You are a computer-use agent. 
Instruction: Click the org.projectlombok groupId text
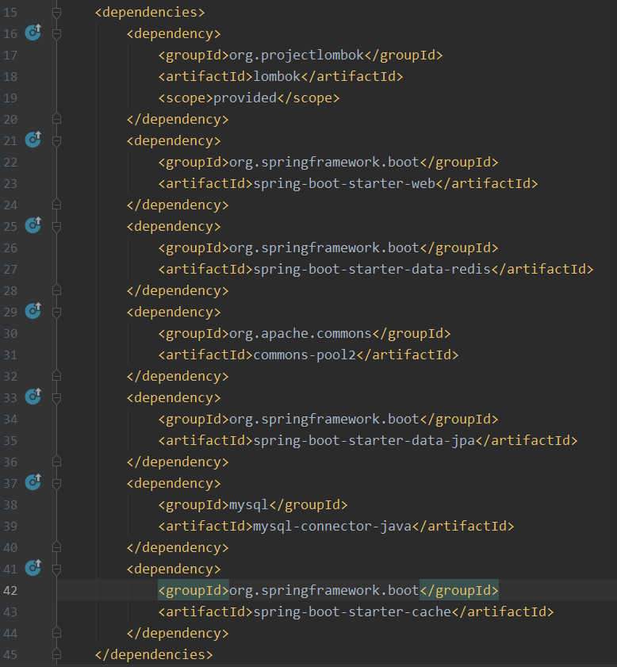click(x=297, y=56)
